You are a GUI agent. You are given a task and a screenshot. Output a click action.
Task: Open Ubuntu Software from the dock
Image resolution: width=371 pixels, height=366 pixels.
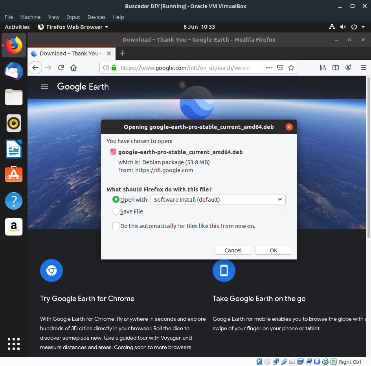[14, 175]
